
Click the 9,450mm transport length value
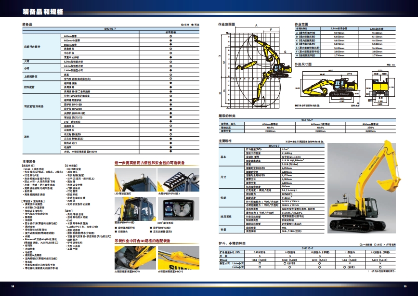coord(287,168)
